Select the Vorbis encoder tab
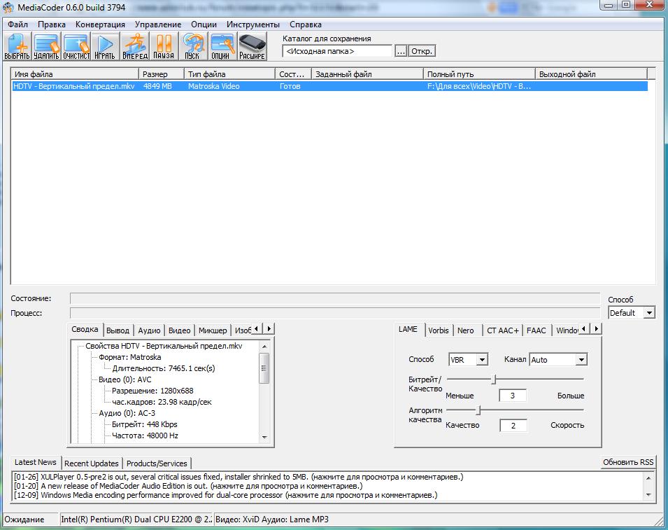Viewport: 668px width, 530px height. (x=439, y=330)
